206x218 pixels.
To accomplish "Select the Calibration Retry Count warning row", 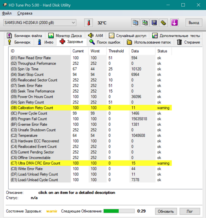I will pos(91,108).
